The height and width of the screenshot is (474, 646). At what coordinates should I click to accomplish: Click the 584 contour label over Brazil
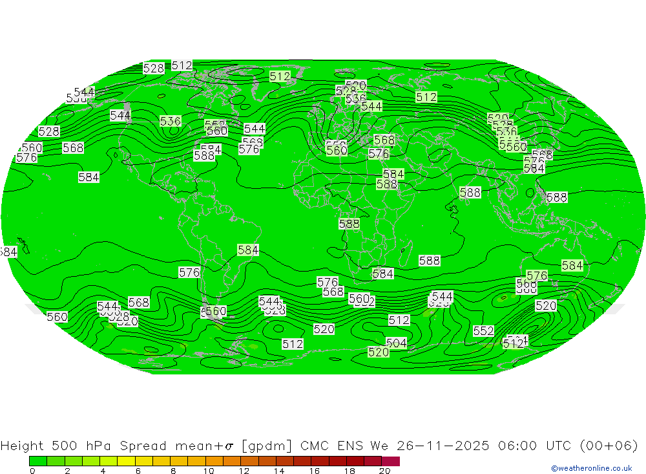coord(248,250)
